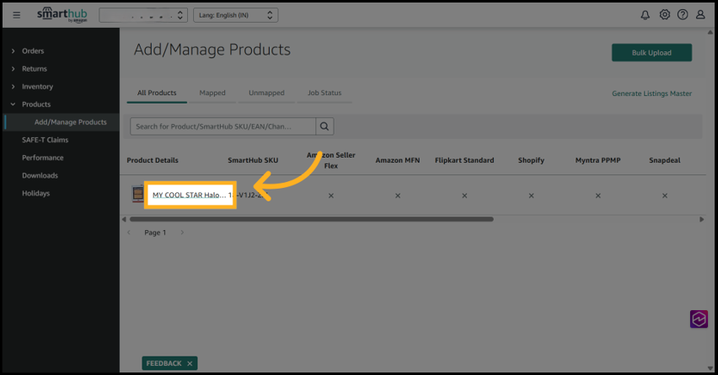Viewport: 718px width, 375px height.
Task: Switch to the Job Status tab
Action: (x=324, y=93)
